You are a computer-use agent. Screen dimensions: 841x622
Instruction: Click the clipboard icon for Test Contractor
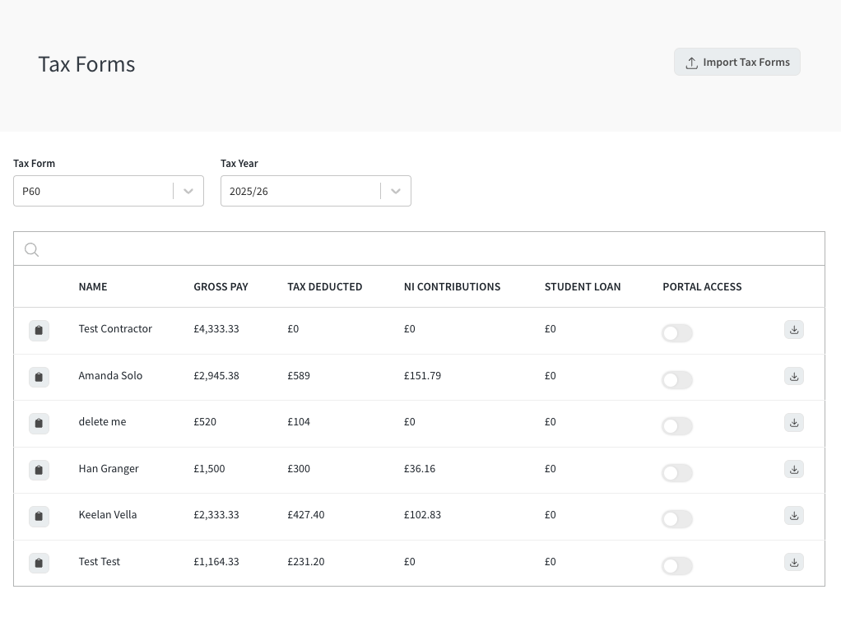pyautogui.click(x=39, y=330)
